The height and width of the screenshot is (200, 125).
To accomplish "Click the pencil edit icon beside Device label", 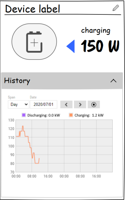I will 116,8.
